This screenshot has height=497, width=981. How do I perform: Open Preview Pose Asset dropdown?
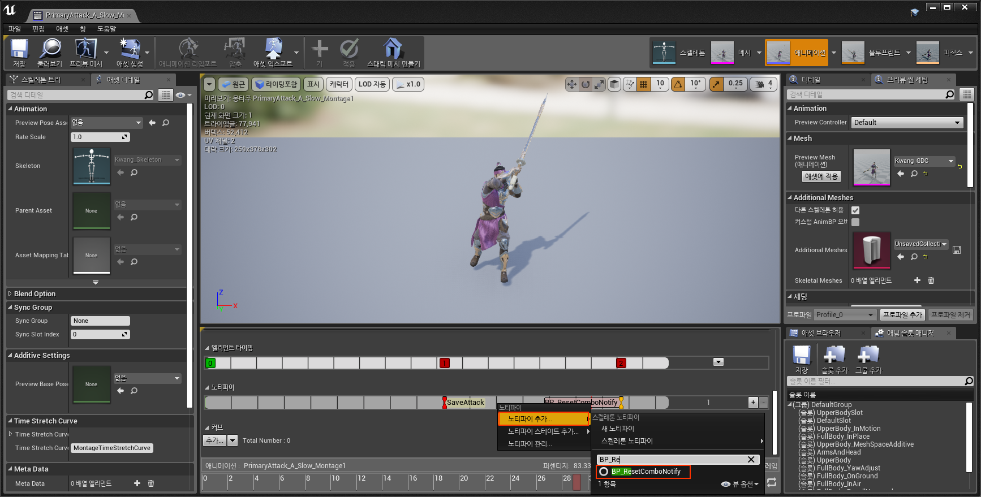pos(106,123)
